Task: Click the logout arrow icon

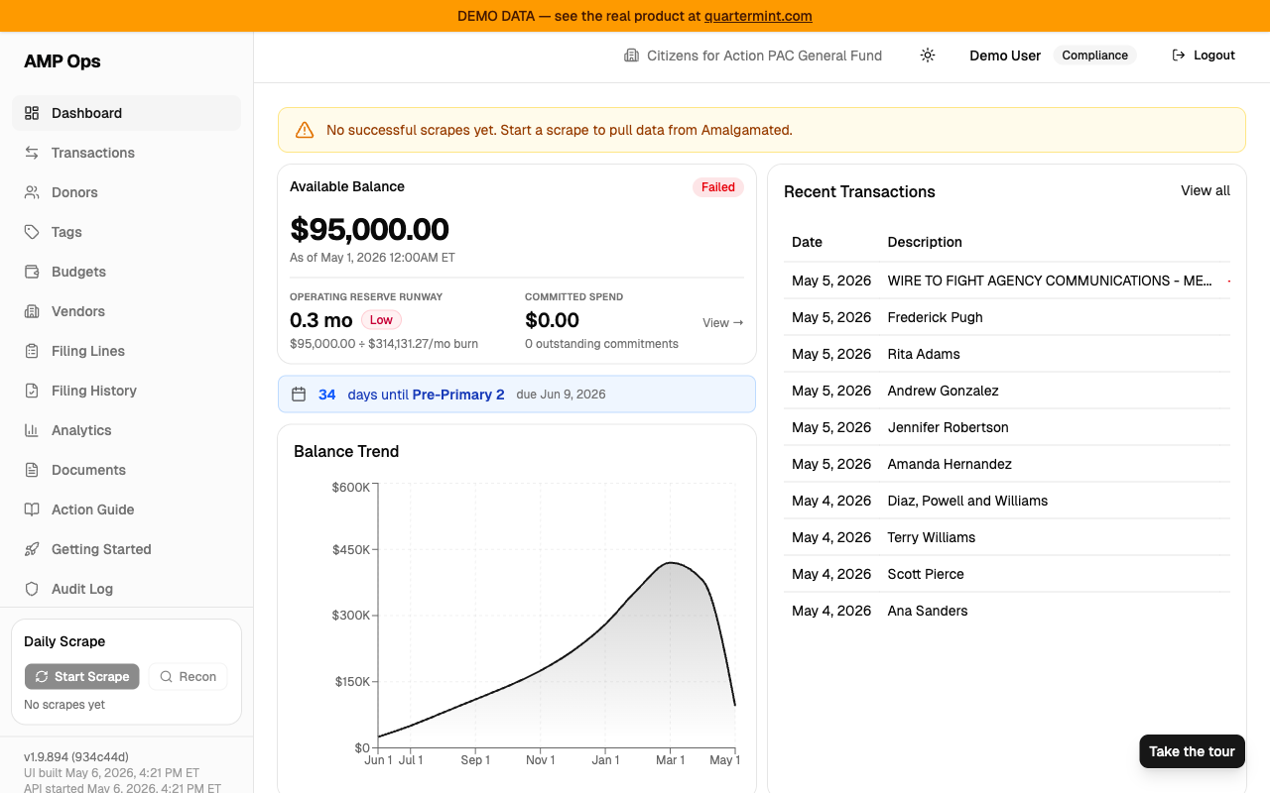Action: click(x=1179, y=56)
